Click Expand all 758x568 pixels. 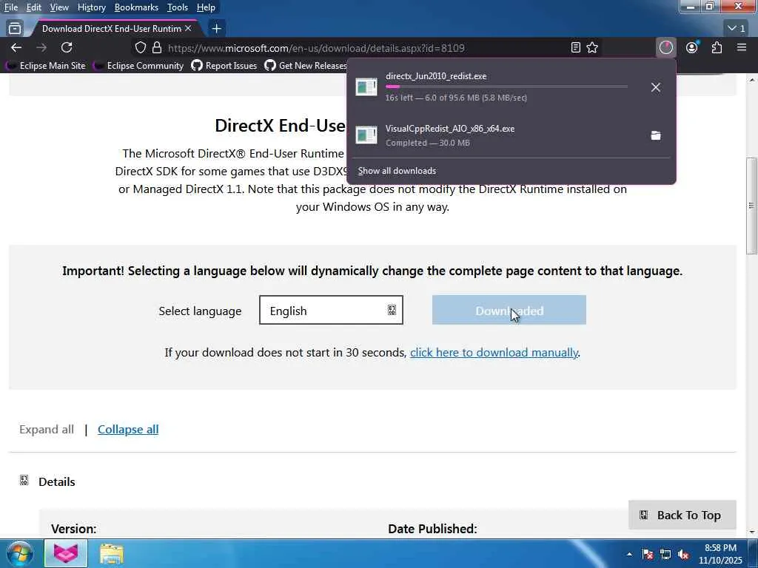coord(47,430)
